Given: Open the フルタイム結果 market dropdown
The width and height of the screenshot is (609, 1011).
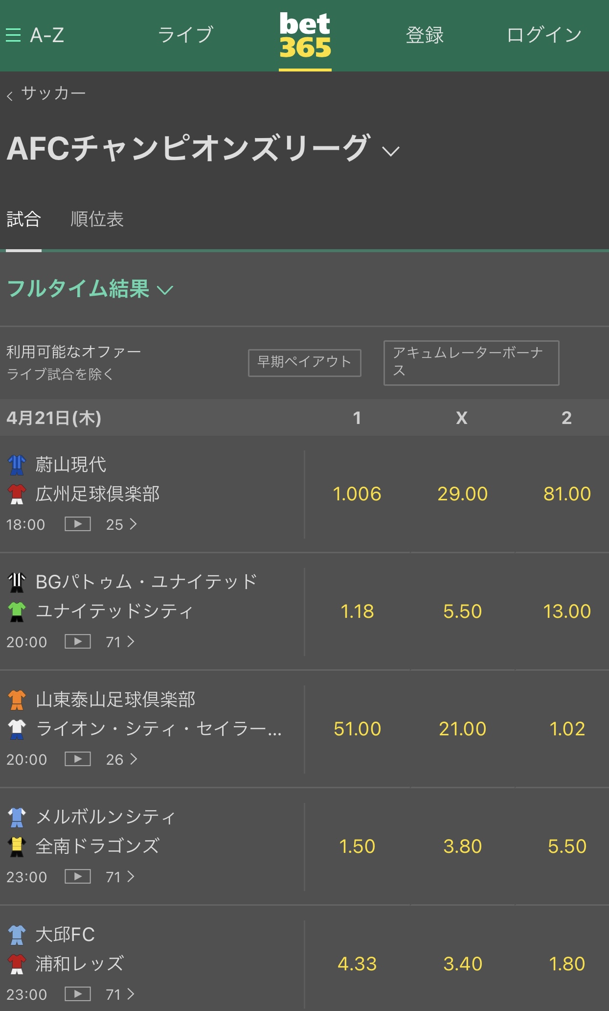Looking at the screenshot, I should point(90,289).
